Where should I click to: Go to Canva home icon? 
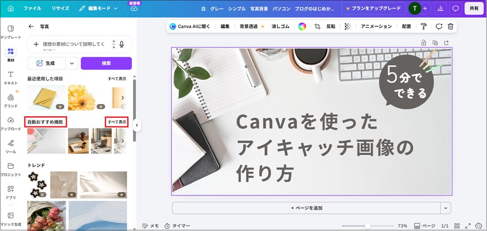[x=11, y=8]
